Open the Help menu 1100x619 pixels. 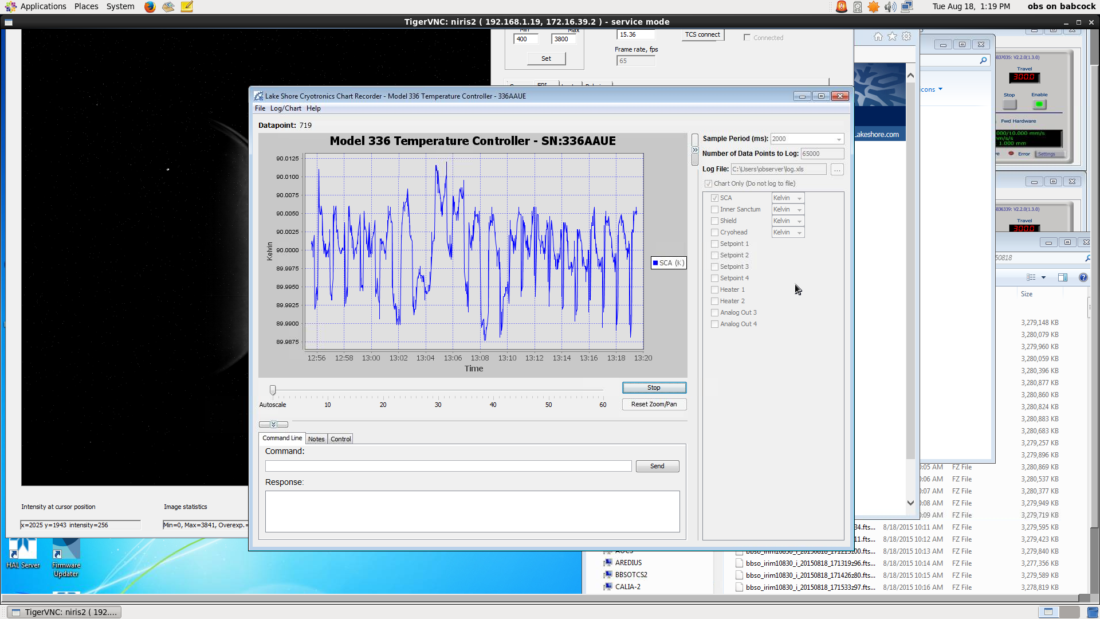coord(313,108)
